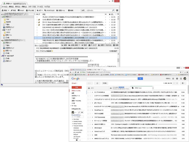The image size is (189, 142).
Task: Tick the checkbox of the eBookJapan email
Action: 88,128
